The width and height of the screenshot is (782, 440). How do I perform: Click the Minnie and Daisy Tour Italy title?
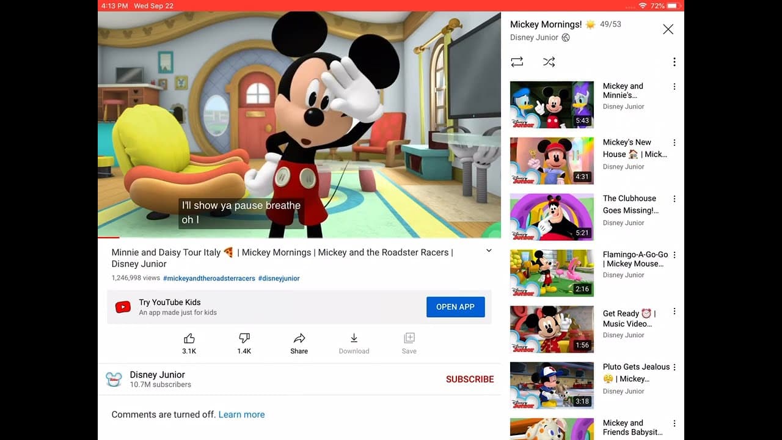(282, 258)
